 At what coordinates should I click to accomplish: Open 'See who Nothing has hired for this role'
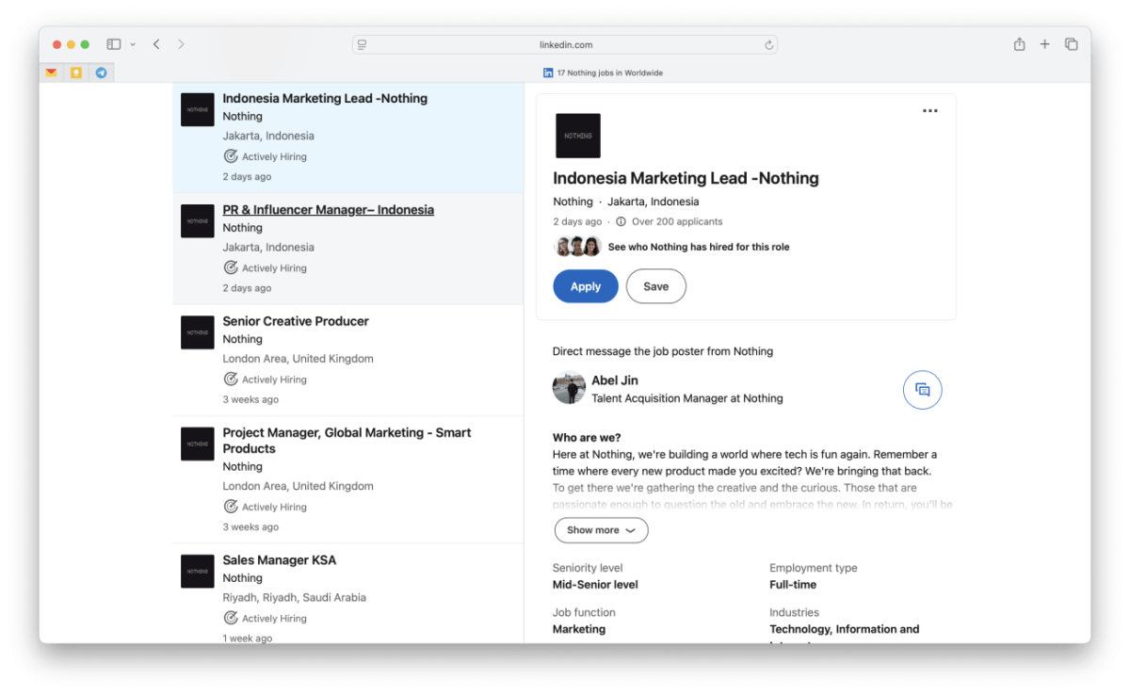pyautogui.click(x=699, y=247)
